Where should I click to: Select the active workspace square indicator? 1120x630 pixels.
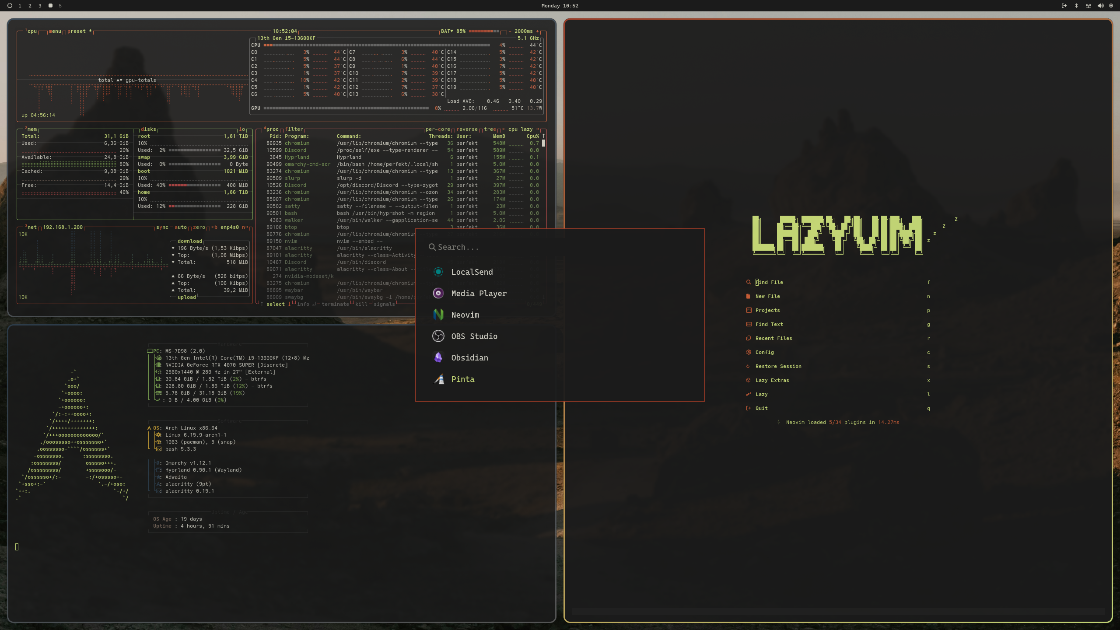coord(50,6)
